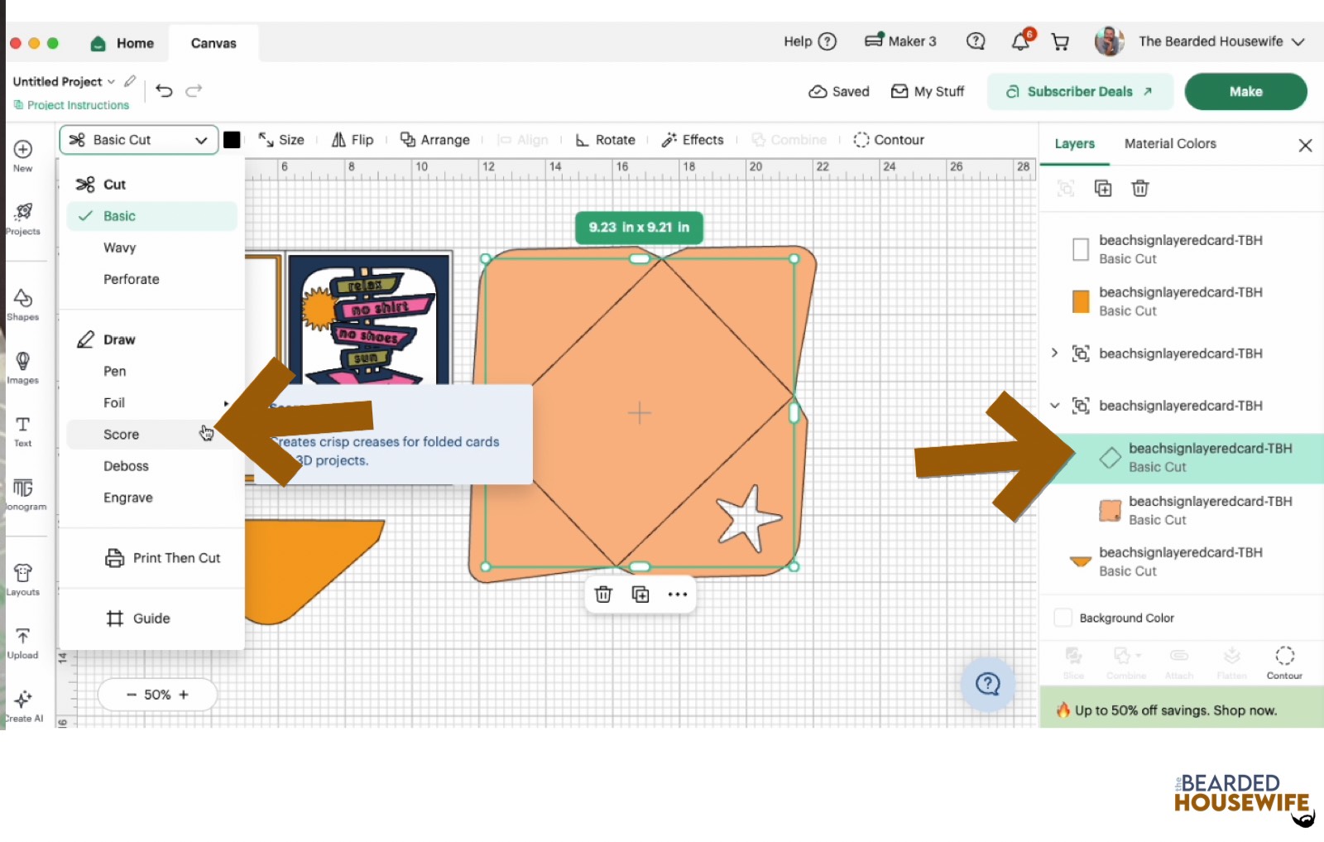Image resolution: width=1324 pixels, height=842 pixels.
Task: Open the Effects toolbar menu
Action: click(693, 140)
